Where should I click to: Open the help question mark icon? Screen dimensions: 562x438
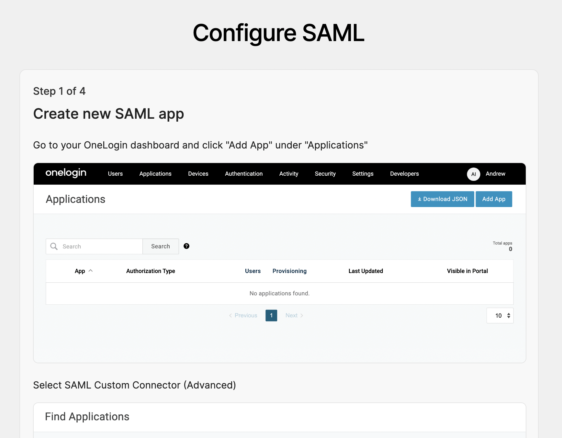point(186,246)
